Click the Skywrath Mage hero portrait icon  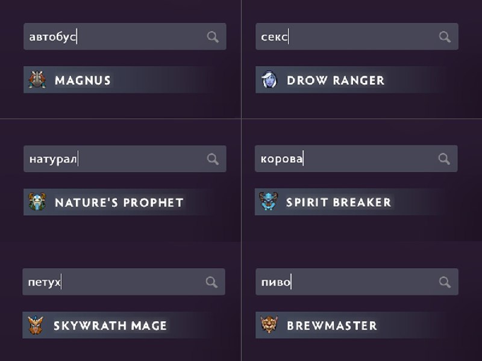point(36,326)
